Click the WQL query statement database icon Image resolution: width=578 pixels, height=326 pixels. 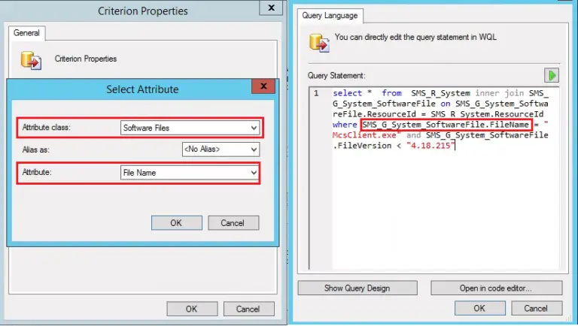click(316, 41)
